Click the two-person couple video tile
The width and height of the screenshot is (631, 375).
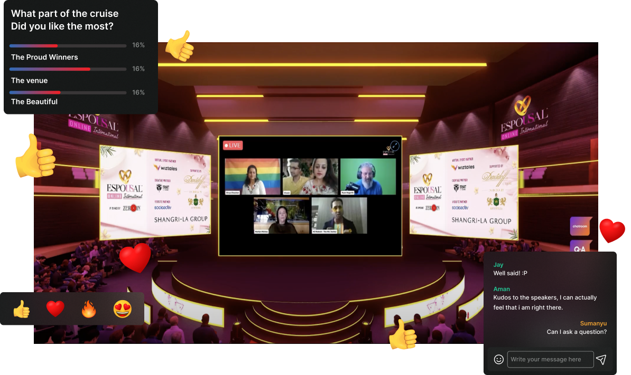310,177
